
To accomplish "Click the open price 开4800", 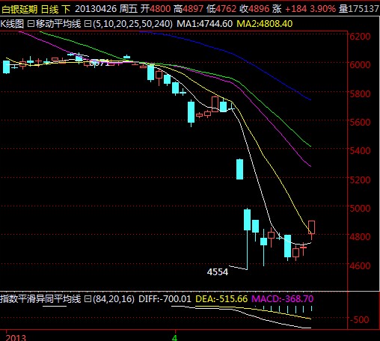I will (155, 9).
